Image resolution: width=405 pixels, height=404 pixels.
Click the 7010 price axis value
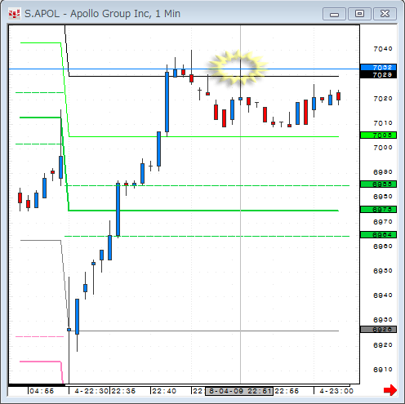tap(383, 123)
